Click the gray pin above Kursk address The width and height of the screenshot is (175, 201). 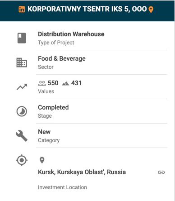pos(42,160)
